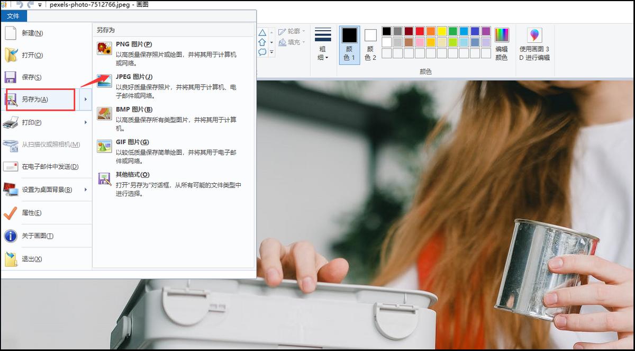Viewport: 635px width, 351px height.
Task: Expand the shapes gallery with its bottom arrow
Action: coord(271,51)
